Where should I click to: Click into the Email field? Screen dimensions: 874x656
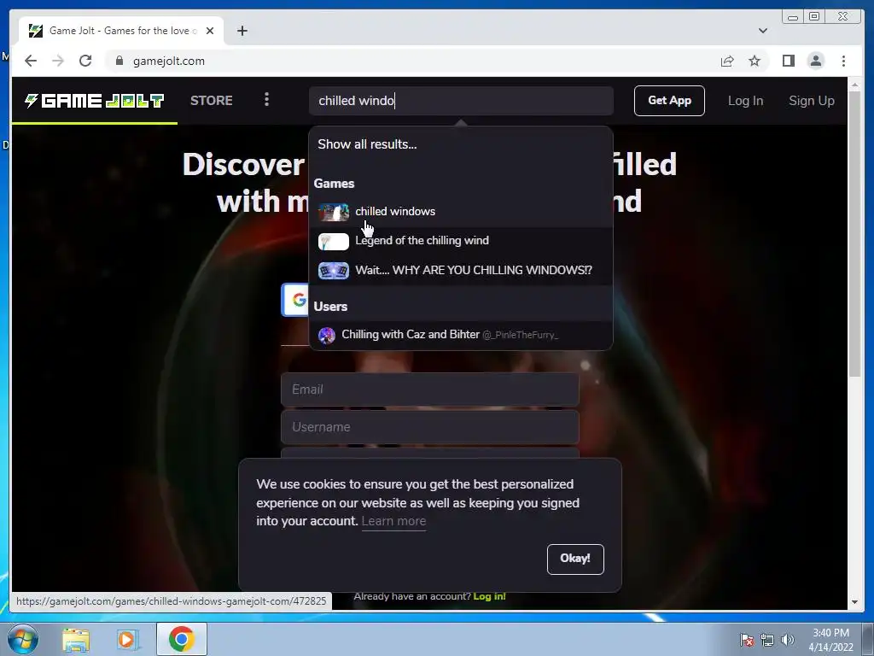430,389
